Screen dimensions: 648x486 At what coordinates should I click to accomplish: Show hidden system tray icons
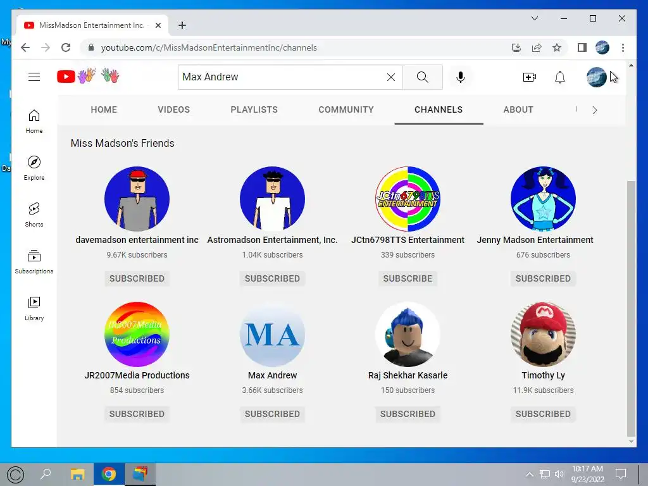(530, 474)
